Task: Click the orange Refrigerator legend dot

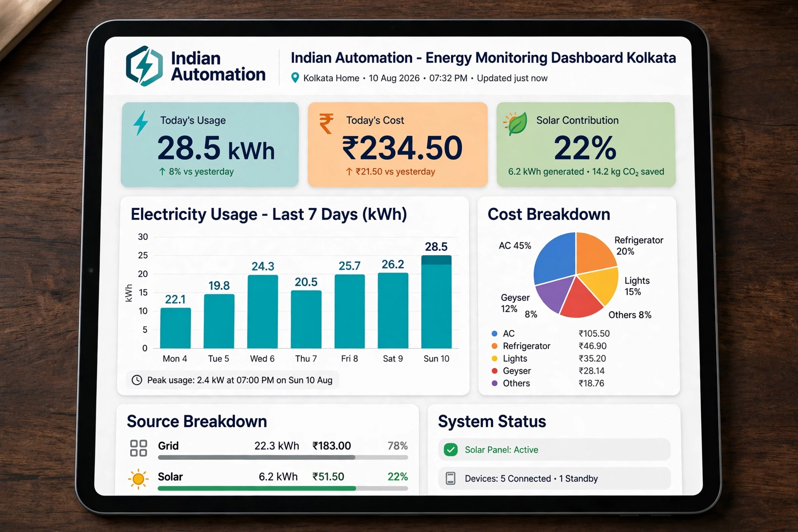Action: coord(495,346)
